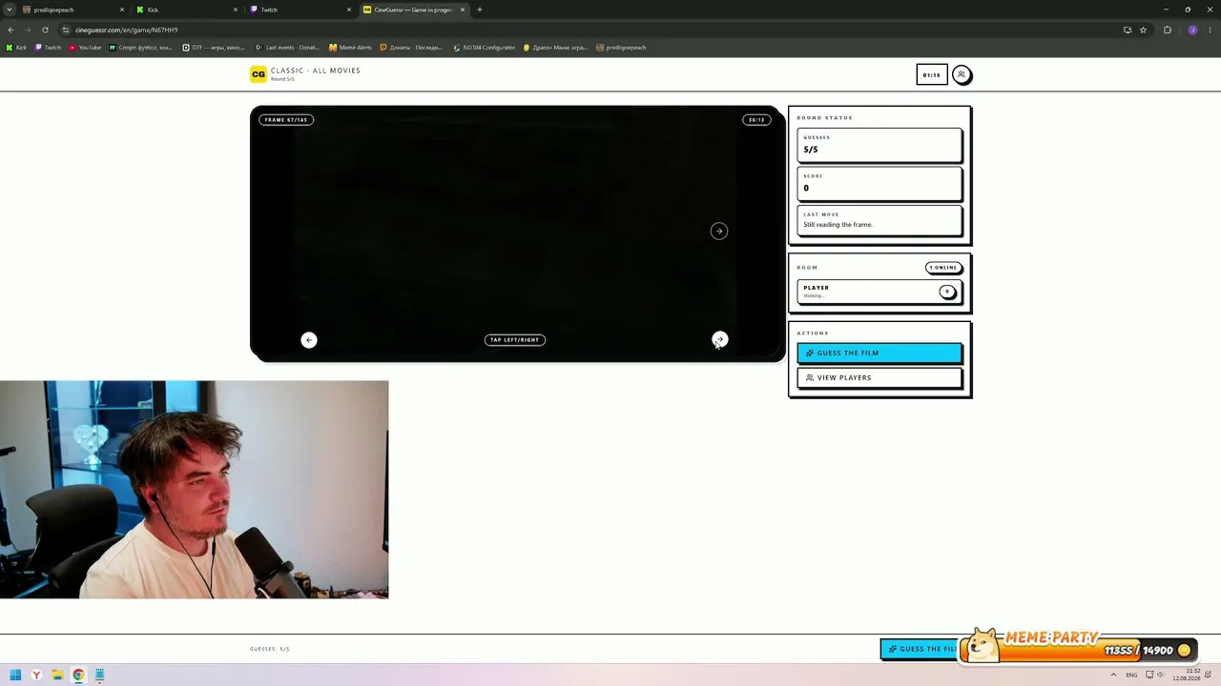Image resolution: width=1221 pixels, height=686 pixels.
Task: Click the Chrome icon in the taskbar
Action: (78, 676)
